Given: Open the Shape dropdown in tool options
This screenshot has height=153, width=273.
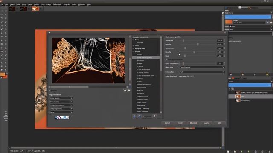Looking at the screenshot, I should (x=251, y=26).
